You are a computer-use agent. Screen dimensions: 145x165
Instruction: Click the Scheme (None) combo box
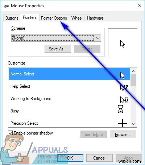[56, 38]
